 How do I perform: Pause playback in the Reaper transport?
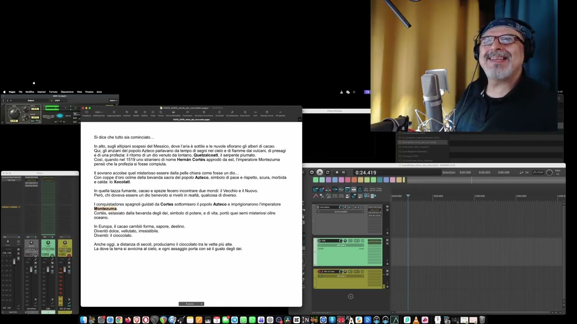click(x=343, y=172)
